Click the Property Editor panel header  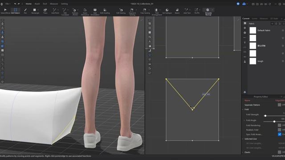(x=261, y=97)
